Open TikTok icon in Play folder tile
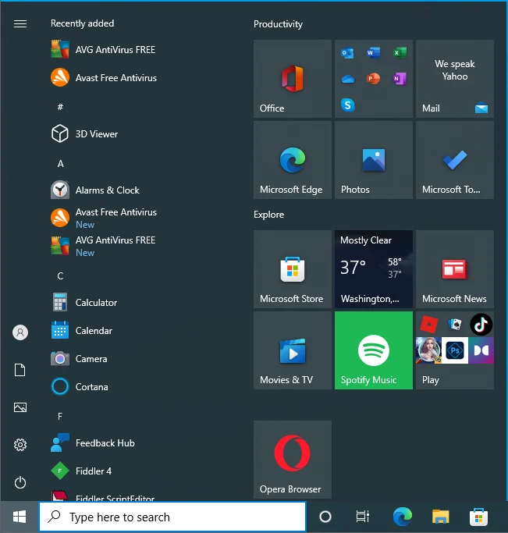 tap(481, 325)
